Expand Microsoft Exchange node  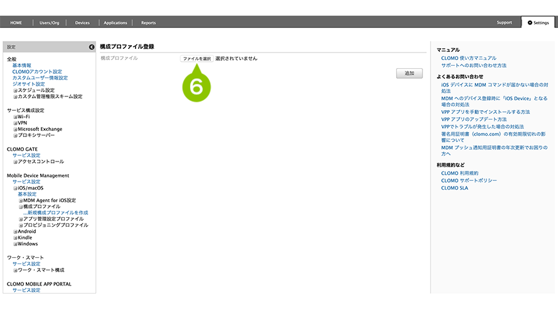pyautogui.click(x=15, y=129)
